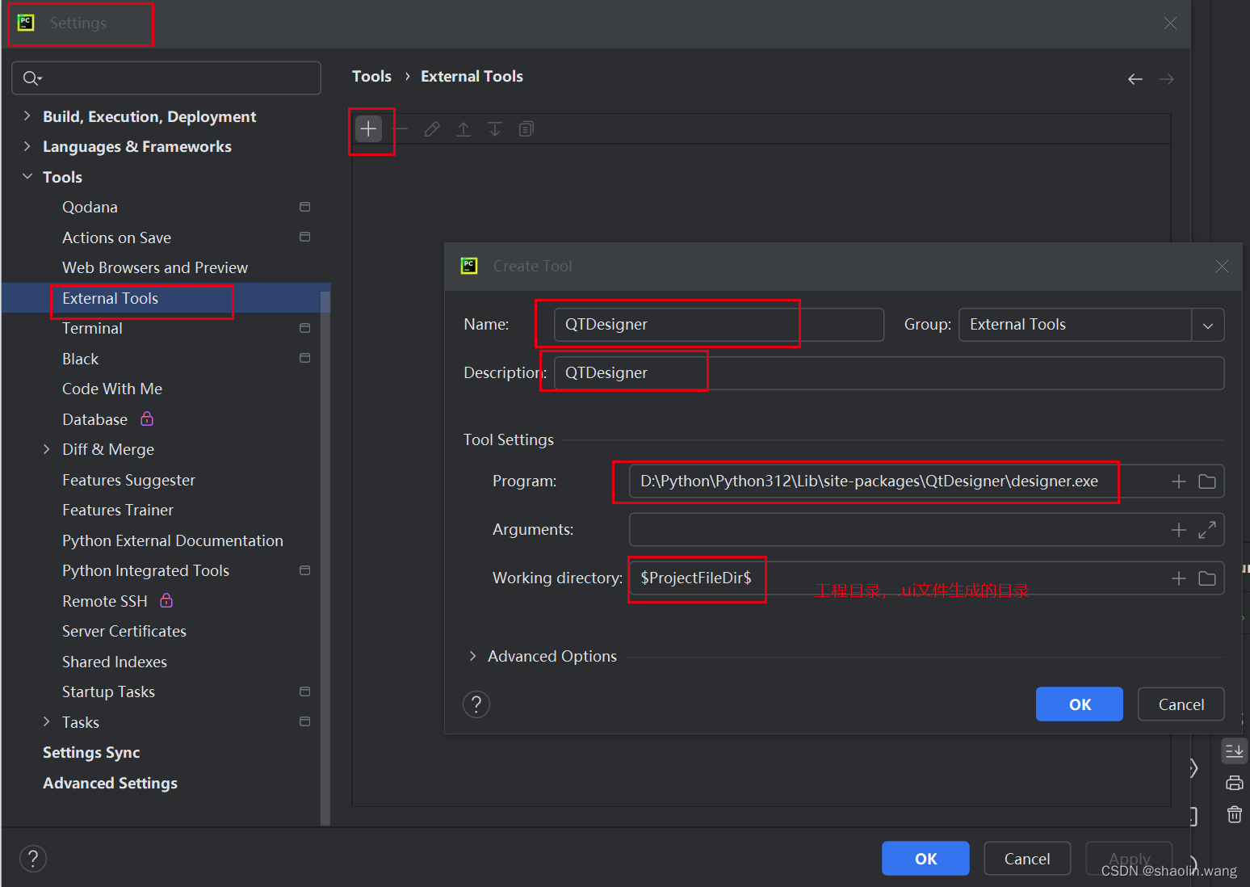Go forward with the right arrow
The height and width of the screenshot is (887, 1250).
(1167, 78)
